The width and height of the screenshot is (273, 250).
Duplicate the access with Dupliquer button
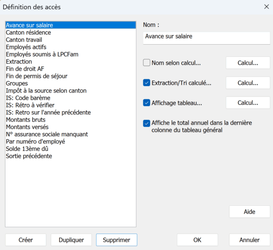pos(71,240)
